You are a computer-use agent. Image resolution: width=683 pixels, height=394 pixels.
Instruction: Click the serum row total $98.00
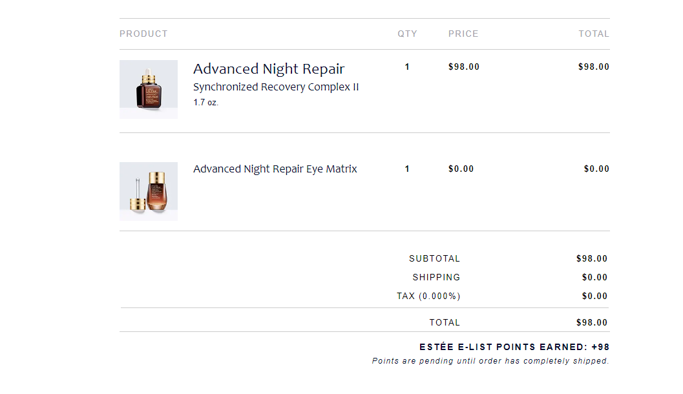click(594, 67)
